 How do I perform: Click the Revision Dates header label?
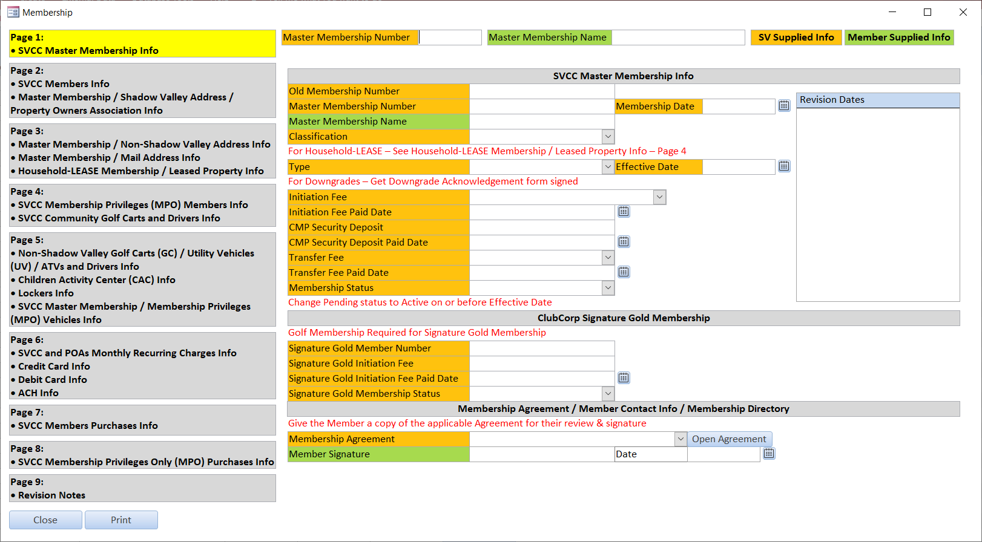878,100
